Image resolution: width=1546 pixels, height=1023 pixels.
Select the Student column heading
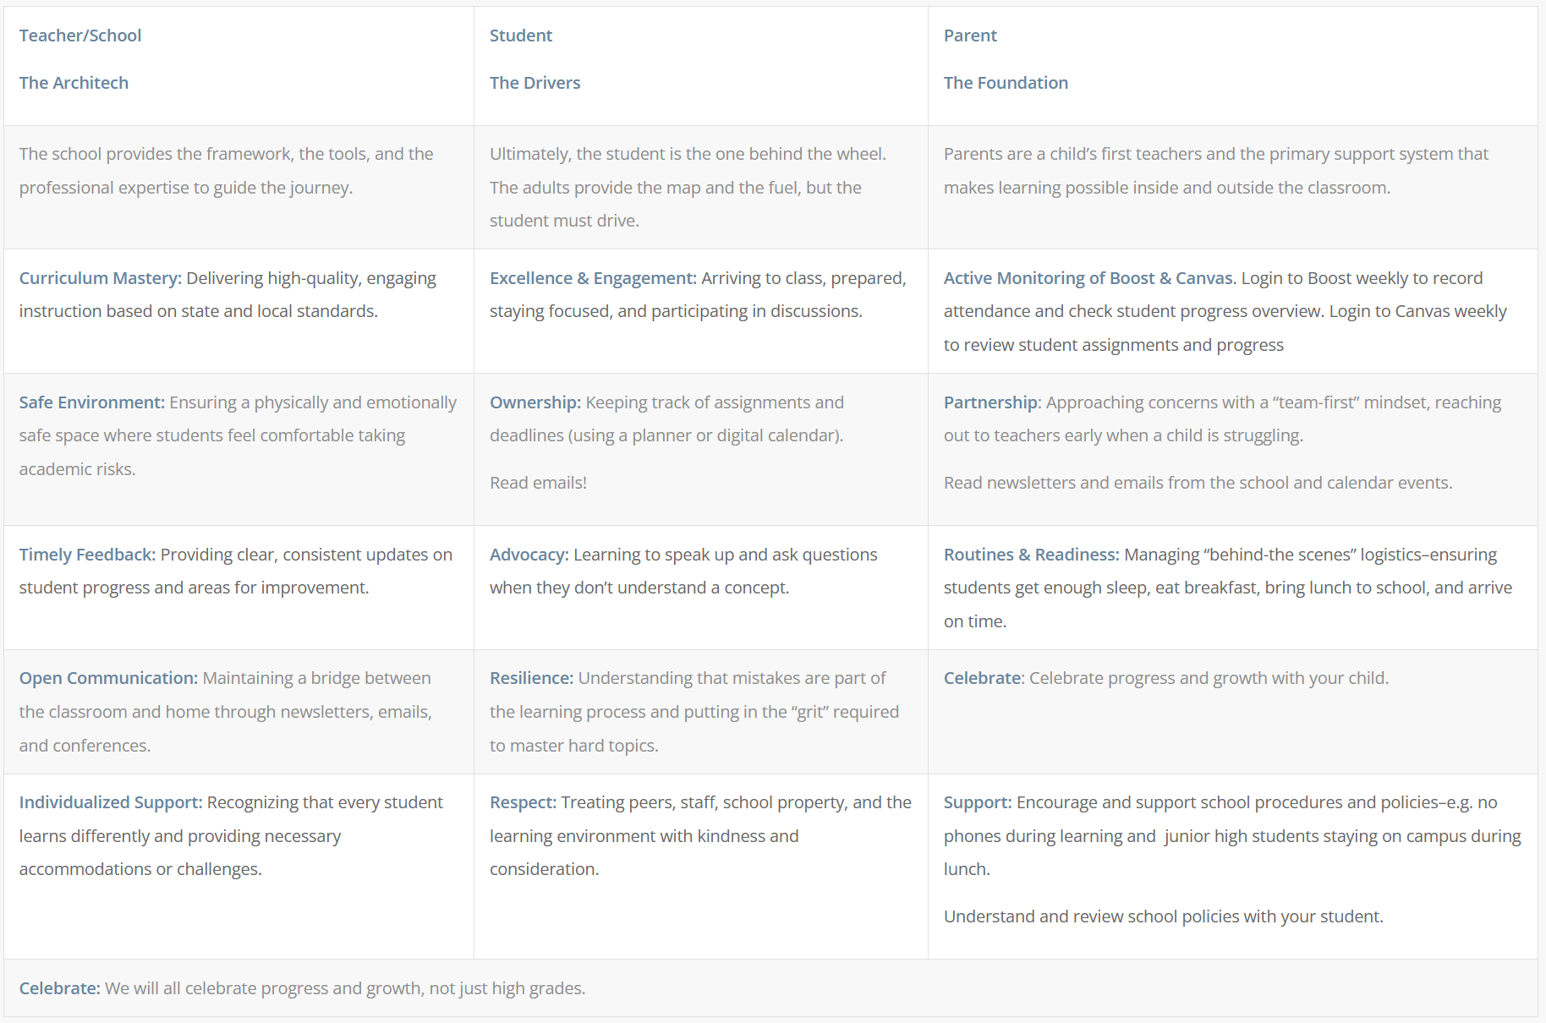521,36
